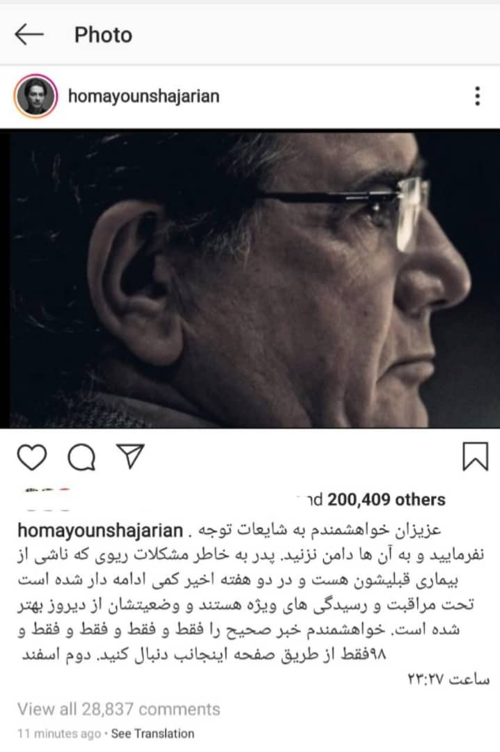Viewport: 500px width, 752px height.
Task: Click the caption line containing دوم اسفند
Action: tap(203, 654)
